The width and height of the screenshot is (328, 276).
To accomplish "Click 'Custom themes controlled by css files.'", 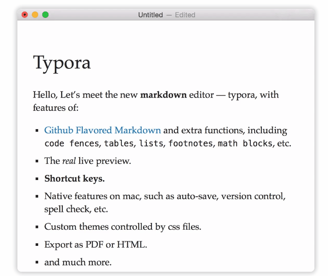I will [x=123, y=227].
